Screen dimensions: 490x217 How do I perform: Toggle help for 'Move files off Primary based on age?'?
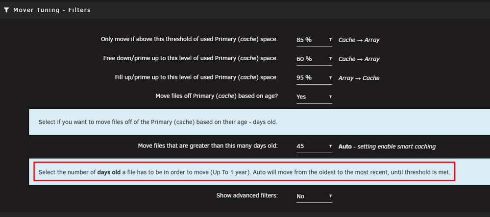217,96
